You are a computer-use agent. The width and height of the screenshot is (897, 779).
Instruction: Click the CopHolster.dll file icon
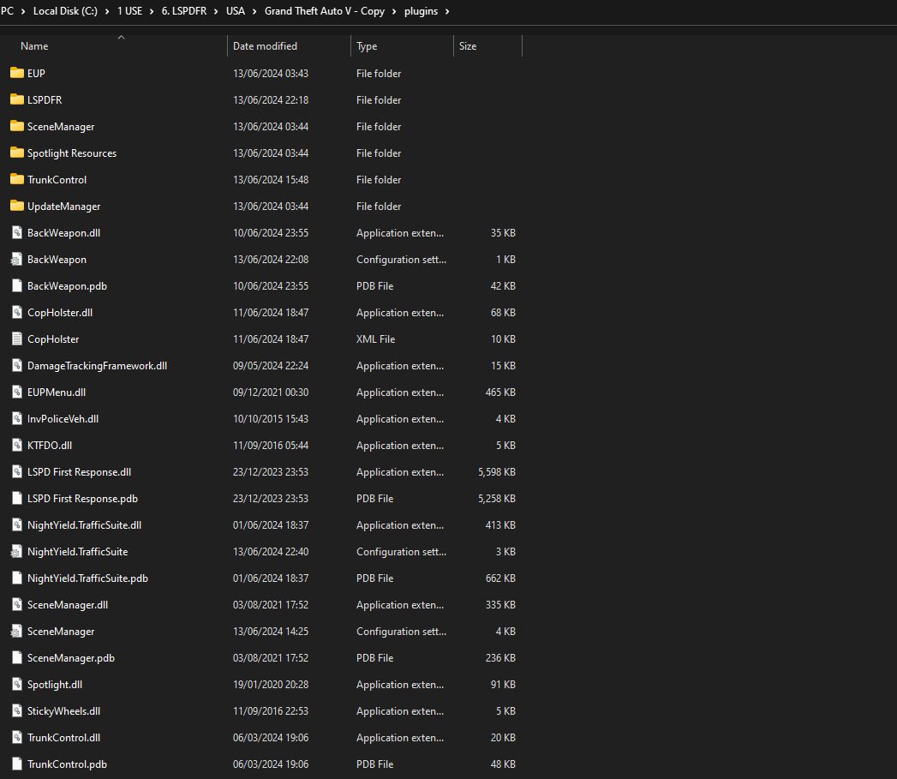(x=17, y=312)
